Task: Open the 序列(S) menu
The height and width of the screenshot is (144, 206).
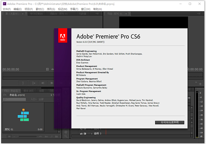Action: point(51,9)
